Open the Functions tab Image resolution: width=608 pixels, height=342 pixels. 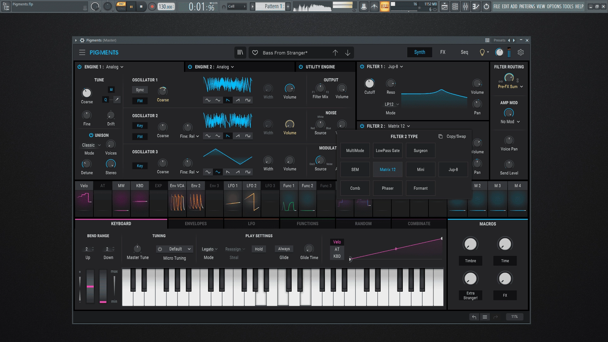(x=307, y=224)
